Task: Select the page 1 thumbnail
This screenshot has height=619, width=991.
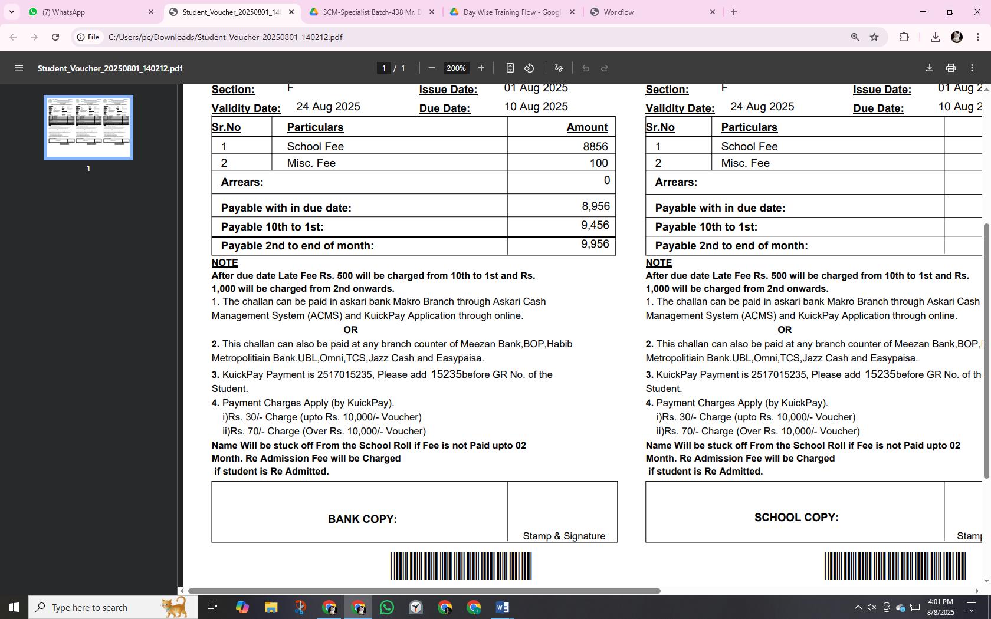Action: [x=88, y=127]
